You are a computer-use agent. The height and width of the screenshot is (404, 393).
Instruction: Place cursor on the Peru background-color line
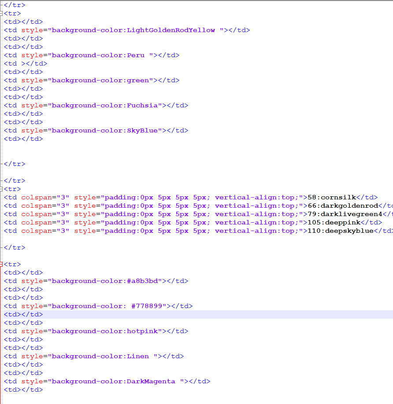[92, 55]
